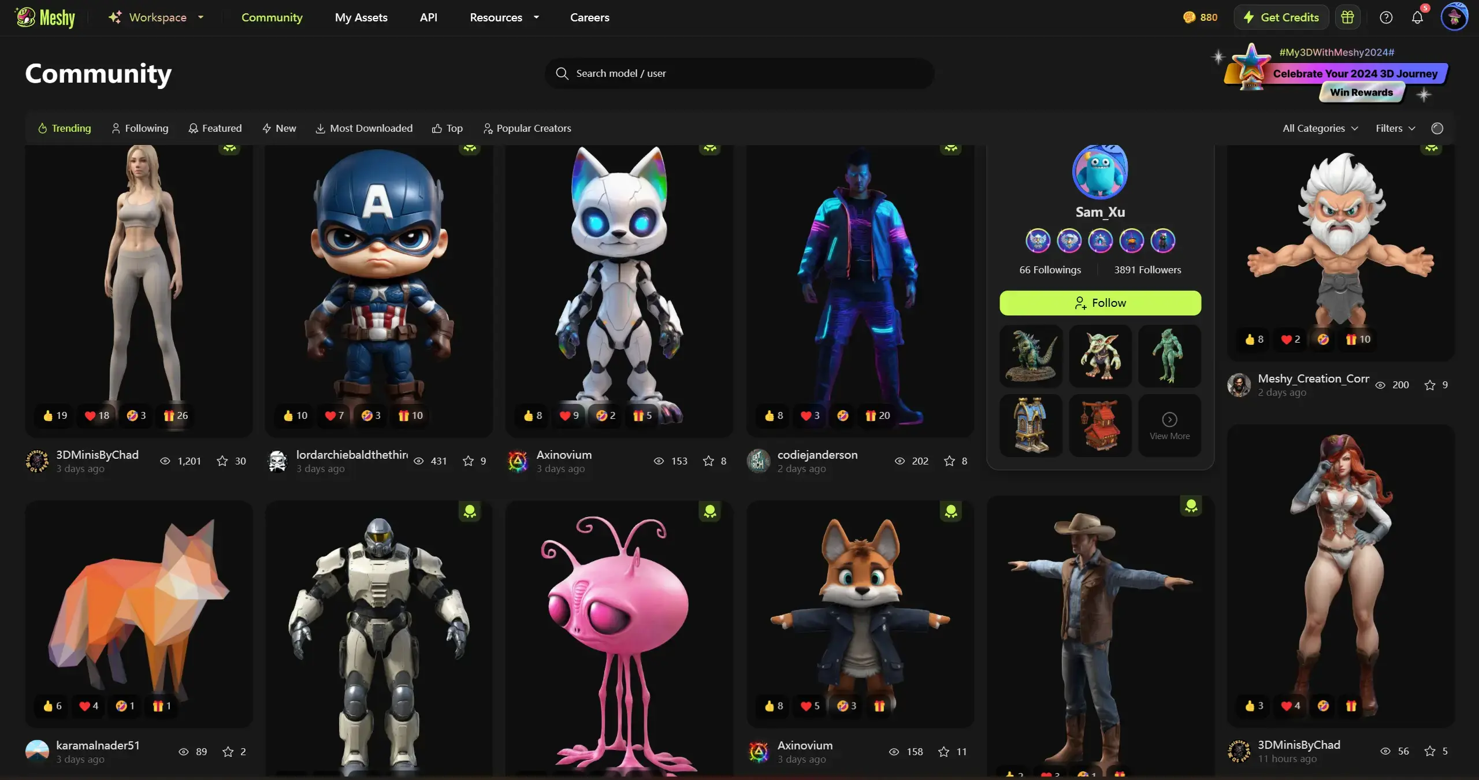Click the Meshy logo
Image resolution: width=1479 pixels, height=780 pixels.
[46, 17]
